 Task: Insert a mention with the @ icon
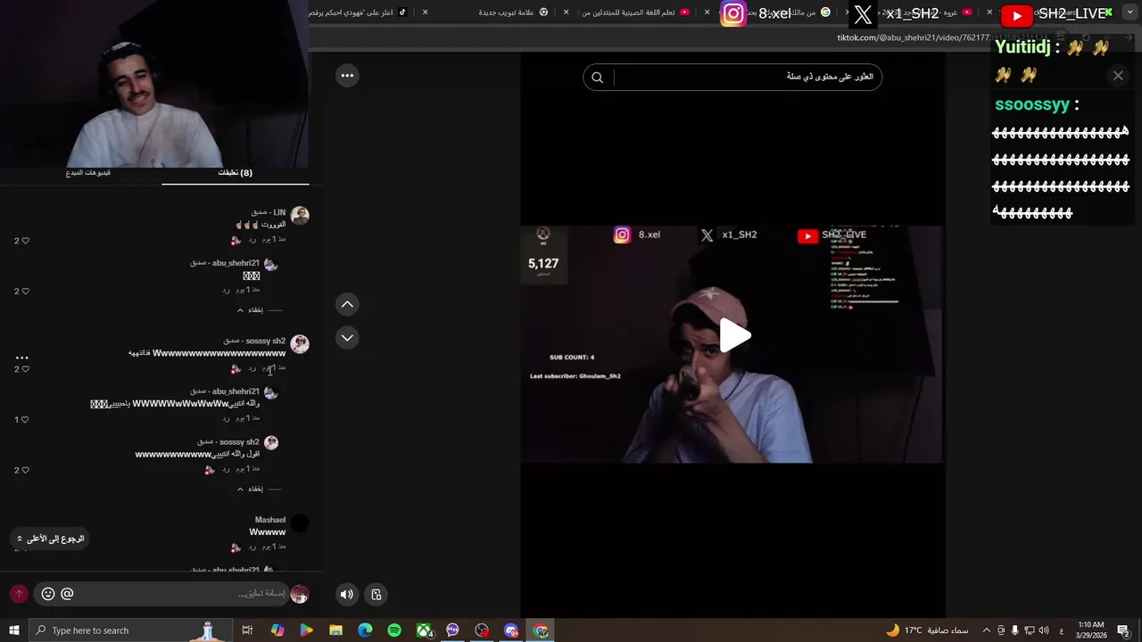pyautogui.click(x=67, y=594)
